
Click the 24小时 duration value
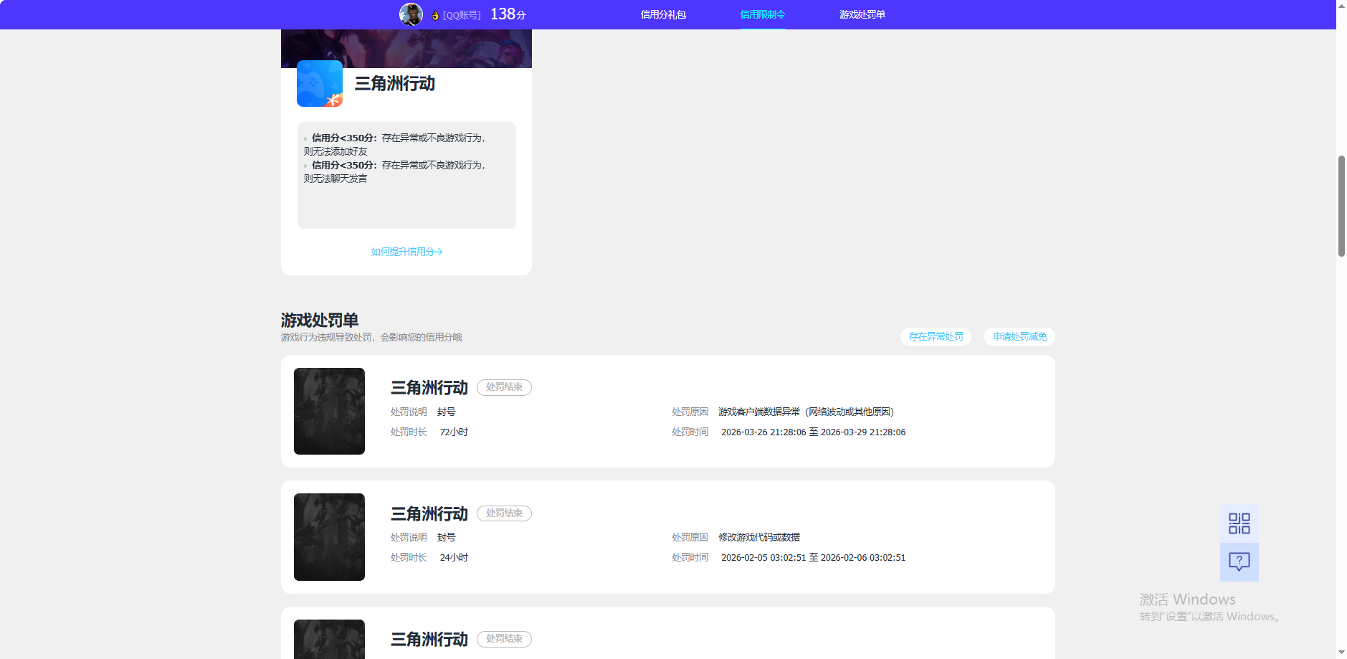[454, 558]
